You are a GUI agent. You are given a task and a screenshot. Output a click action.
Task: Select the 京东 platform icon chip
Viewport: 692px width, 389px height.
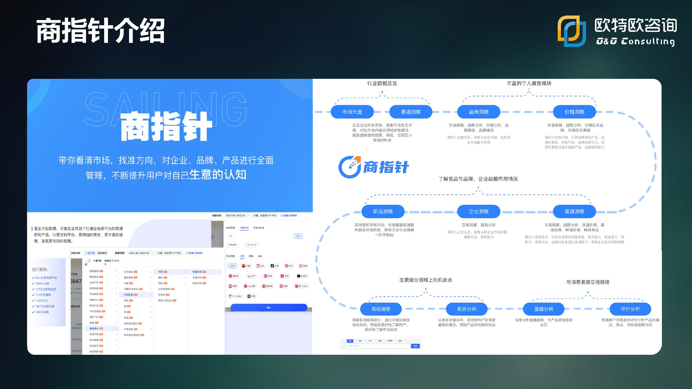(x=260, y=266)
